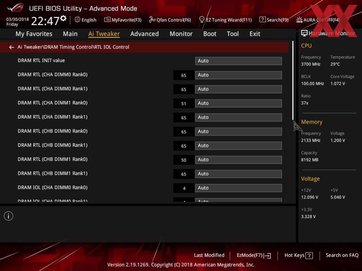Select DRAM RTL (CHA DIMM1 Rank0) label
This screenshot has width=362, height=271.
[52, 103]
